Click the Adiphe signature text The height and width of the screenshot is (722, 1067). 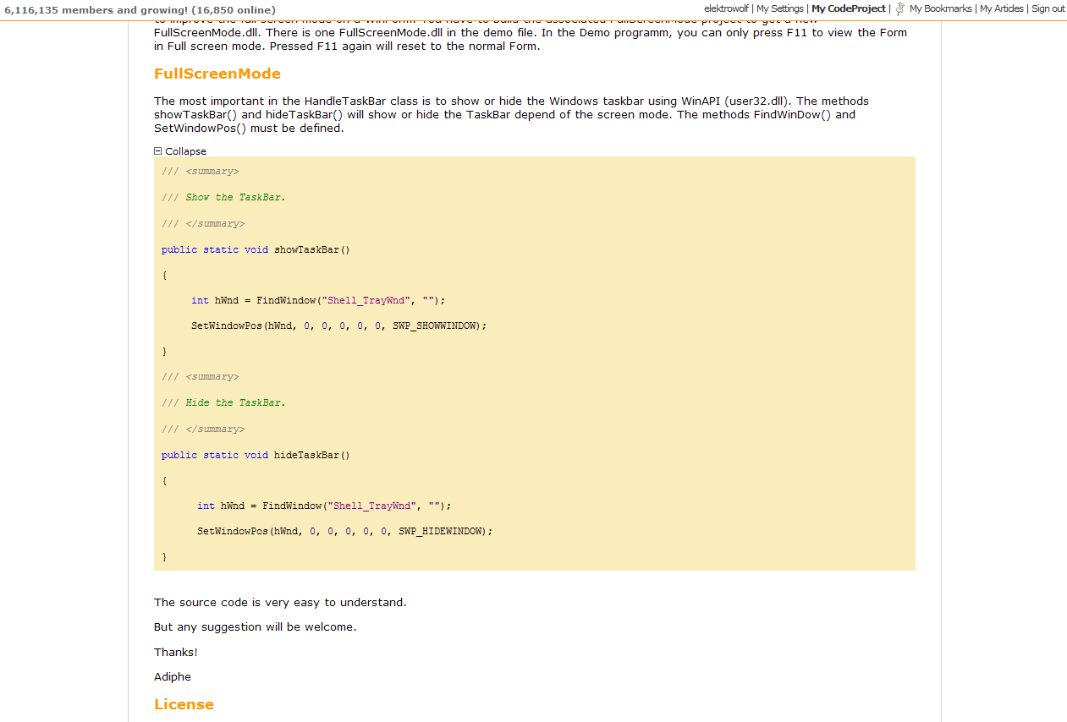(x=172, y=676)
